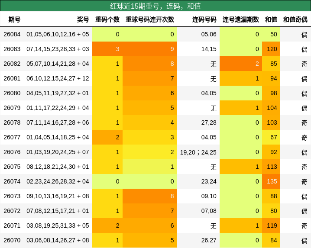Select the 连号遗漏期数 column header
311x248 pixels.
tap(241, 19)
